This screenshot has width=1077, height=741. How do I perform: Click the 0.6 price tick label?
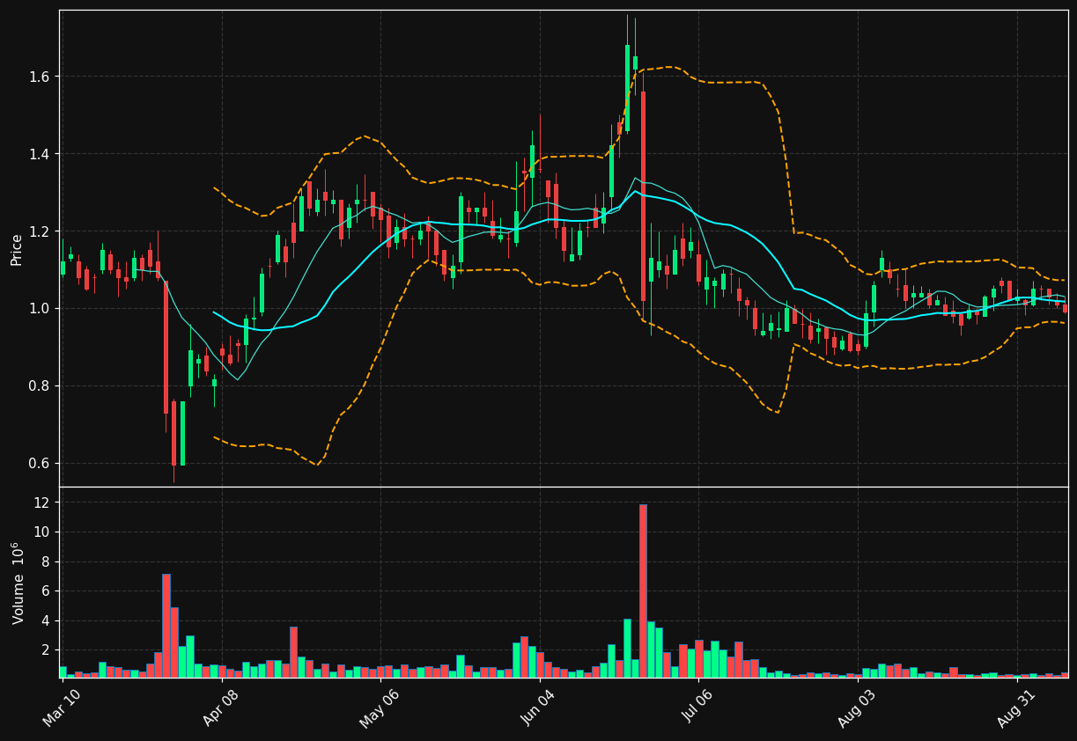(x=41, y=464)
